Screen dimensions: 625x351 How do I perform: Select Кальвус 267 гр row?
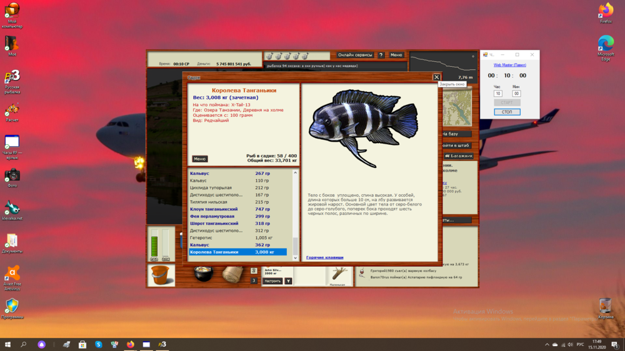pyautogui.click(x=237, y=173)
